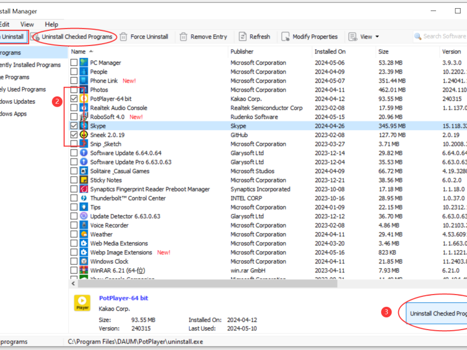467x350 pixels.
Task: Click the Voice Recorder app icon
Action: 83,225
